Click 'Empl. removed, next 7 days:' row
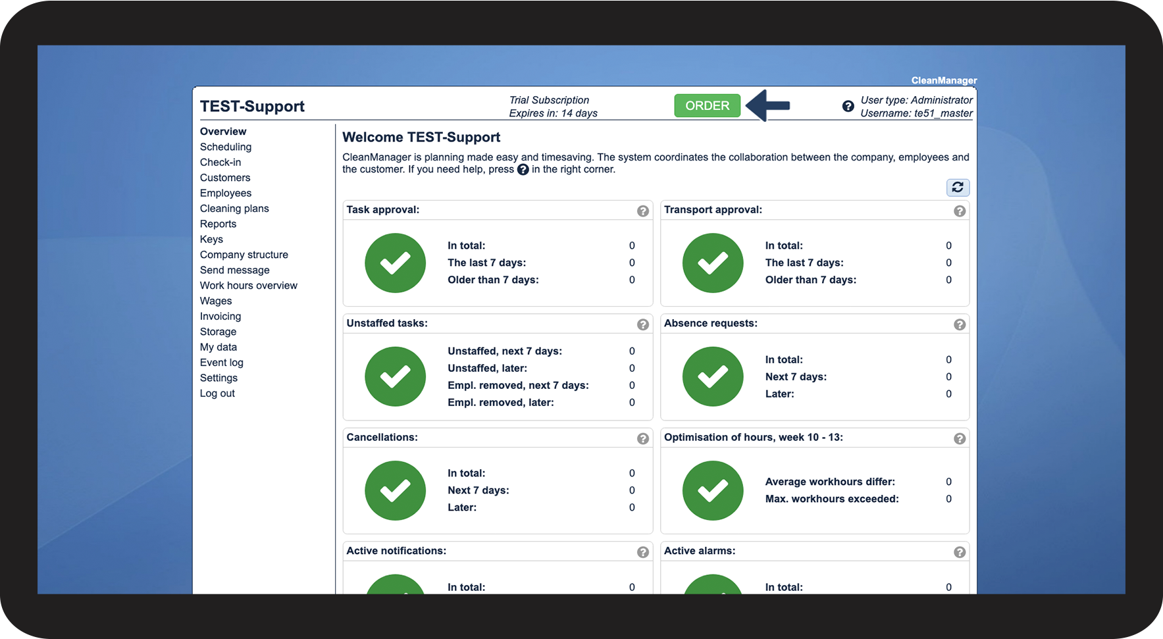This screenshot has height=639, width=1163. click(x=518, y=386)
